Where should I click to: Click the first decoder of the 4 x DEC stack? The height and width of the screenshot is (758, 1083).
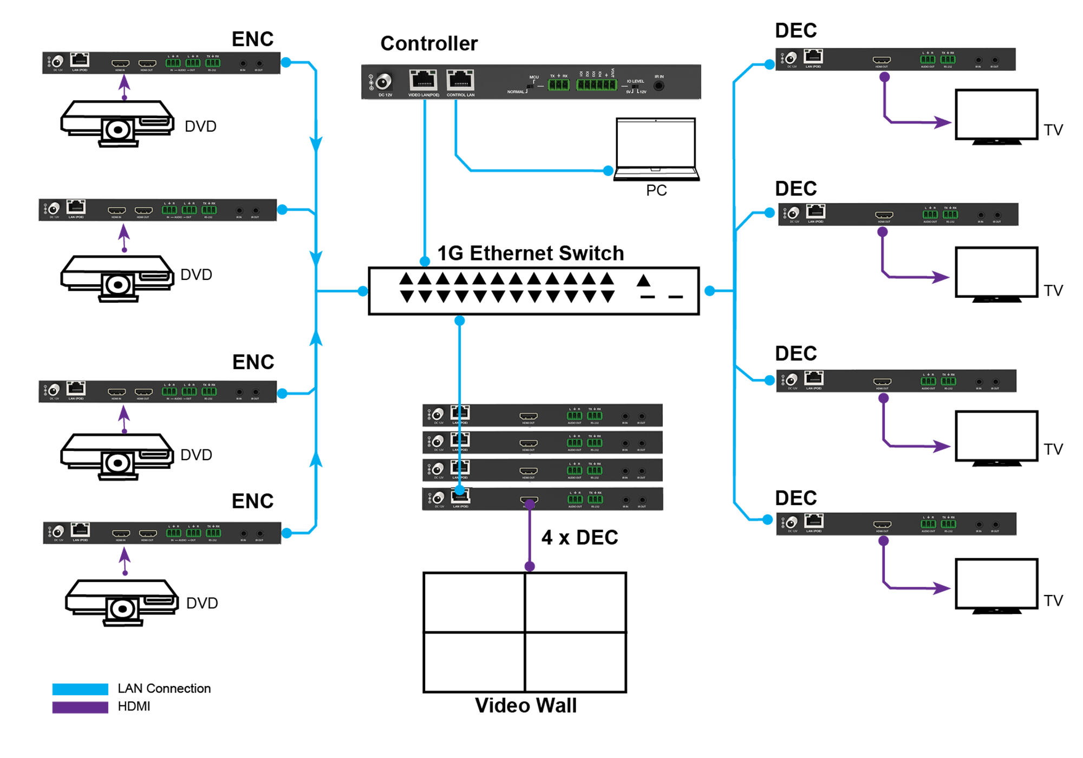(x=543, y=415)
